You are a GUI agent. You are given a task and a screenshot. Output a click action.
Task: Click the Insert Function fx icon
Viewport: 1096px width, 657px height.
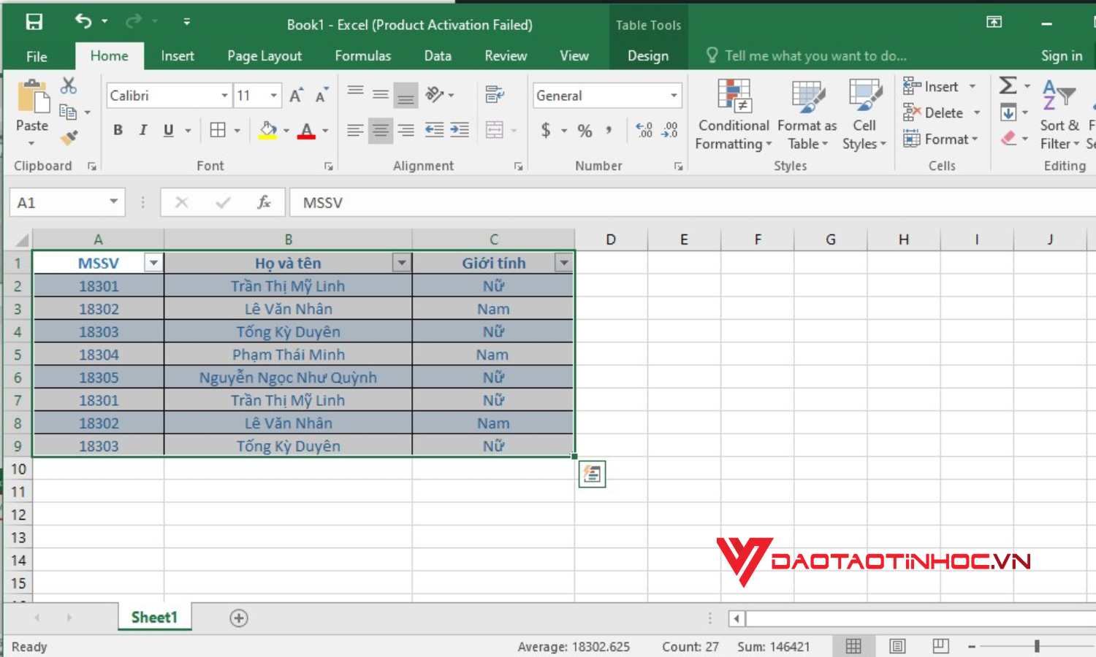264,202
